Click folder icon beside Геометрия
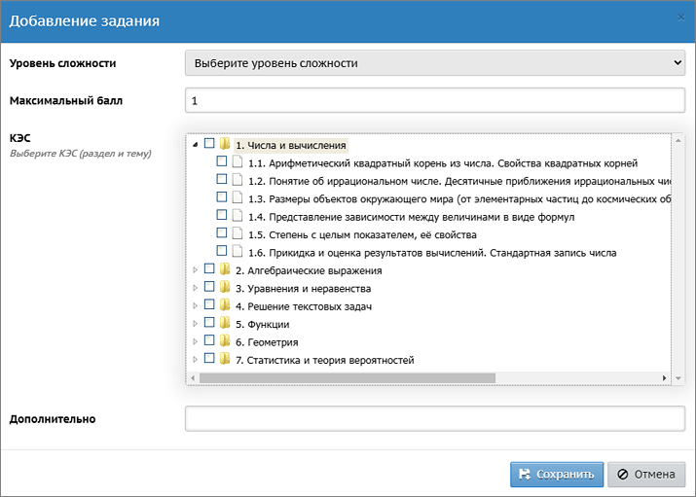This screenshot has height=497, width=696. click(225, 342)
